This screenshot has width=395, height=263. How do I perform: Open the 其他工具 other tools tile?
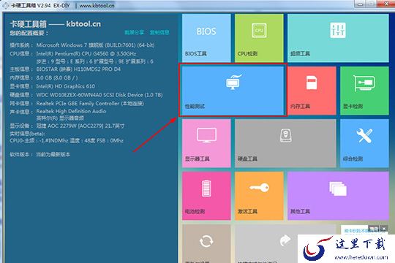click(x=338, y=196)
